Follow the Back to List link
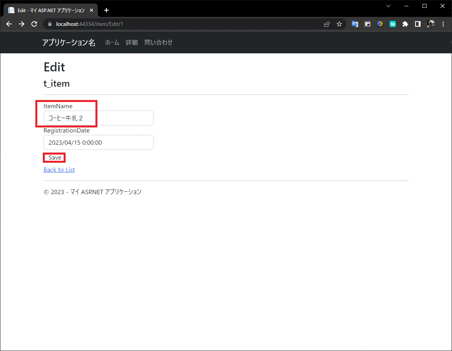Screen dimensions: 452x351 point(59,169)
